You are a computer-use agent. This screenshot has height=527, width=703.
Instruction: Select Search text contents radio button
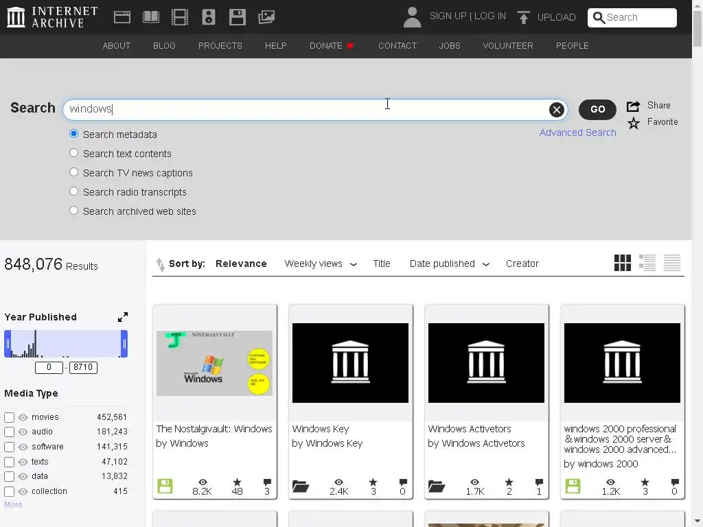[73, 153]
